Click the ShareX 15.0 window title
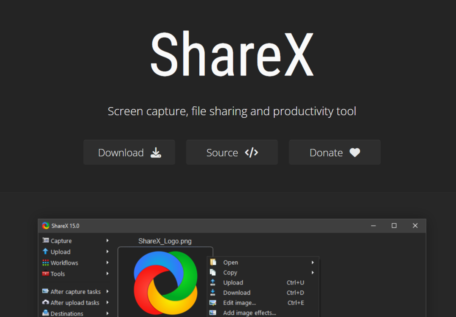 65,226
